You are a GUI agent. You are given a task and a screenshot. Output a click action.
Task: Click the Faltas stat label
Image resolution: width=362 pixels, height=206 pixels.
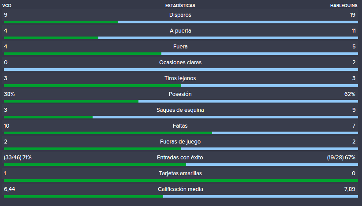click(180, 126)
